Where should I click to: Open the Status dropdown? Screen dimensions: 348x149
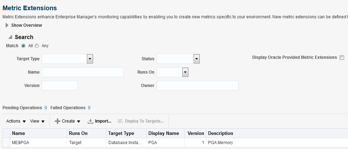pos(196,59)
